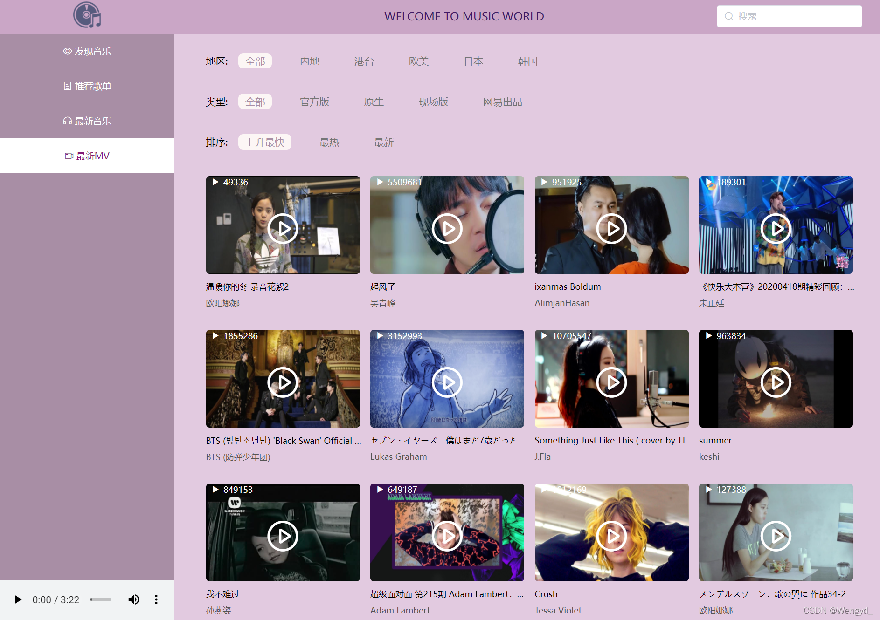Play the Lukas Graham セブン・イヤーズ MV
The image size is (880, 620).
[x=447, y=382]
